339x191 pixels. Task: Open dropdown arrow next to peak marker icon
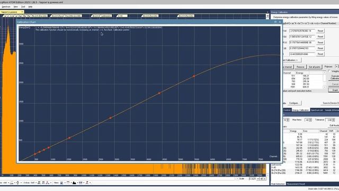point(90,183)
